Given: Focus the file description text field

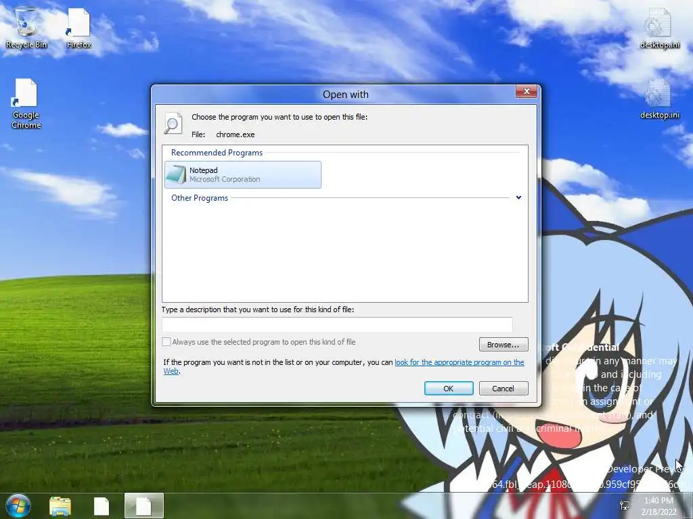Looking at the screenshot, I should [x=337, y=324].
